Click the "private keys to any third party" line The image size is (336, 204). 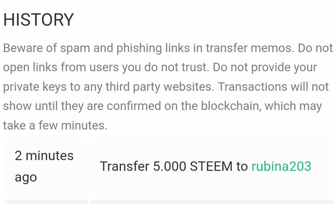[x=166, y=87]
